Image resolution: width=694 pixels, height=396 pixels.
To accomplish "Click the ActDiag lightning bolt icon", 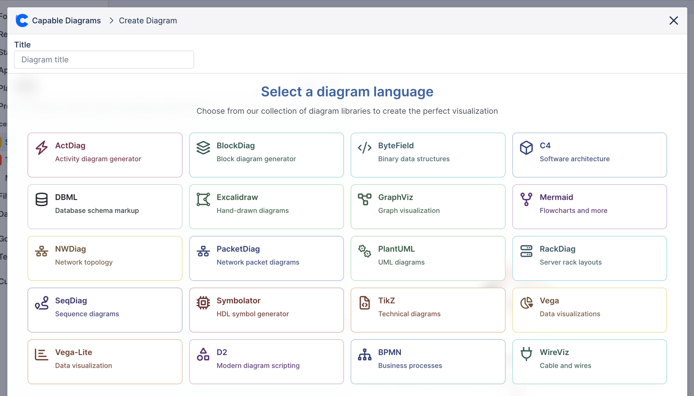I will point(41,148).
